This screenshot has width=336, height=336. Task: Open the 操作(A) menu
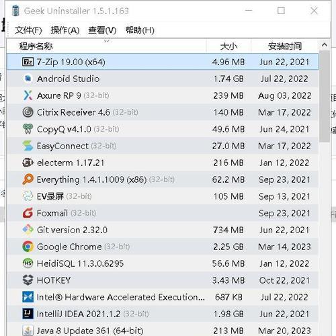tap(65, 30)
